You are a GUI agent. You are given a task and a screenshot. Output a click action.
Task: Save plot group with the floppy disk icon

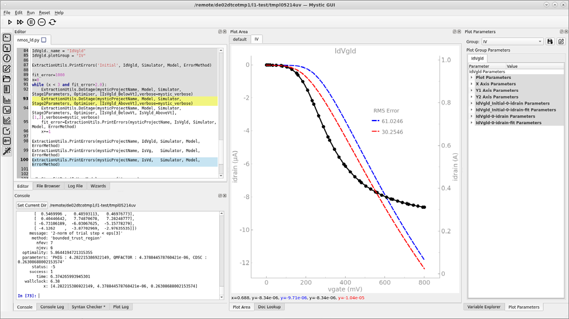(x=550, y=42)
